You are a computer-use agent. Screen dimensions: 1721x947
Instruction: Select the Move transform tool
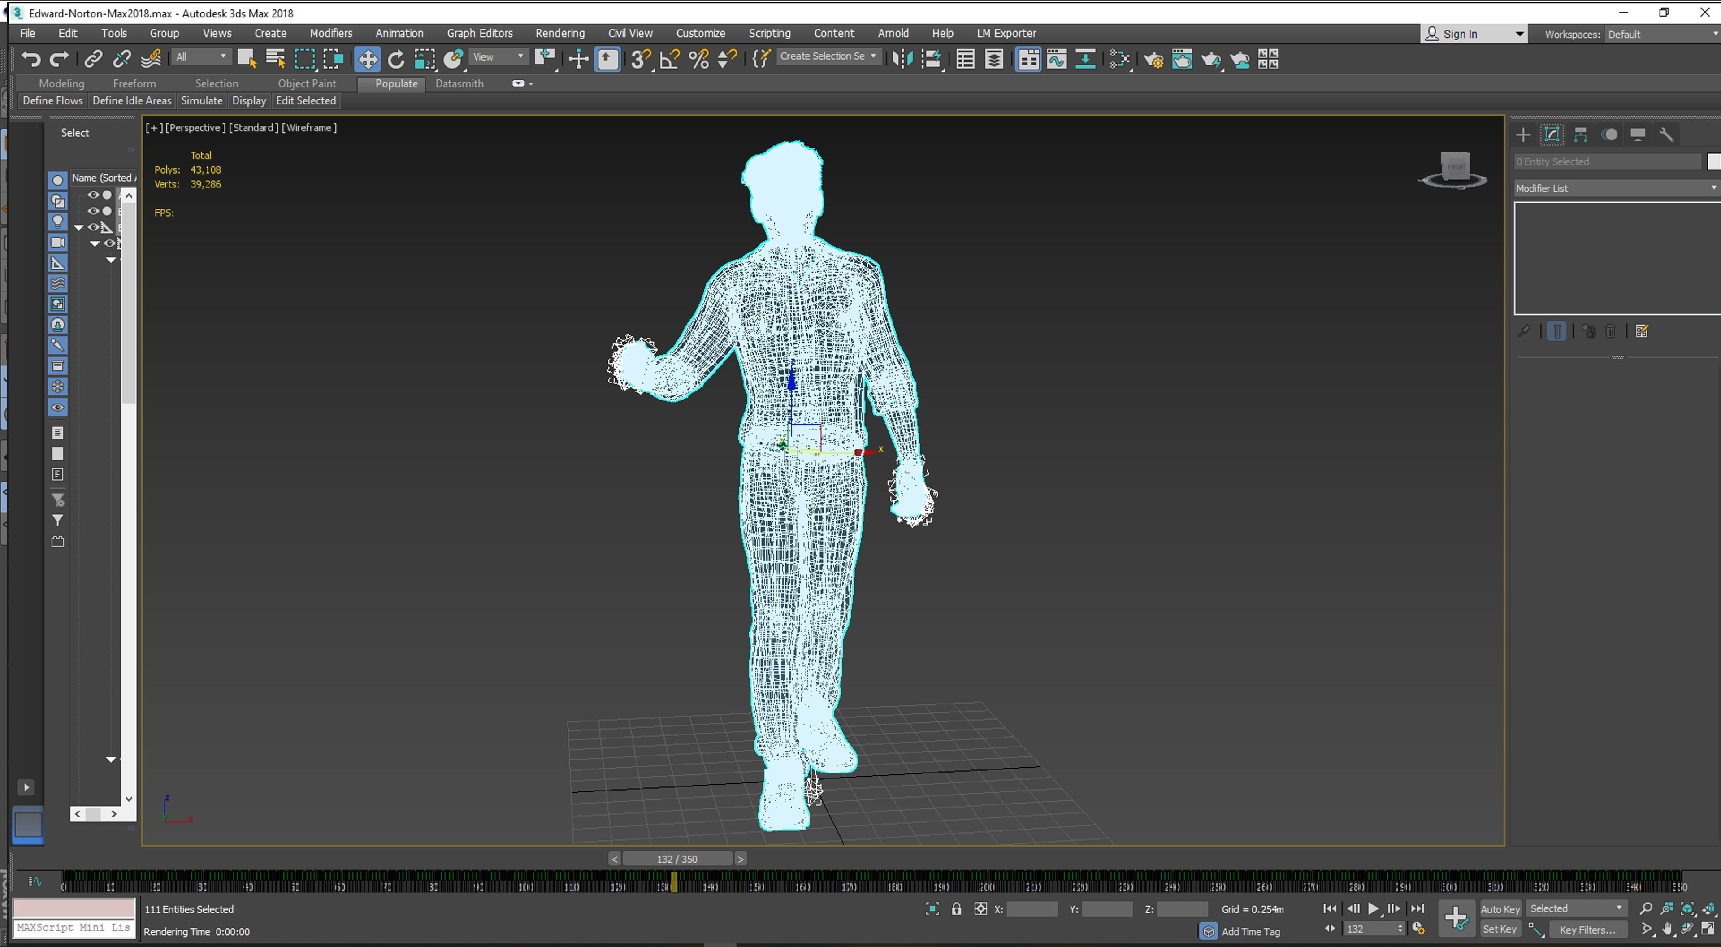click(x=367, y=60)
